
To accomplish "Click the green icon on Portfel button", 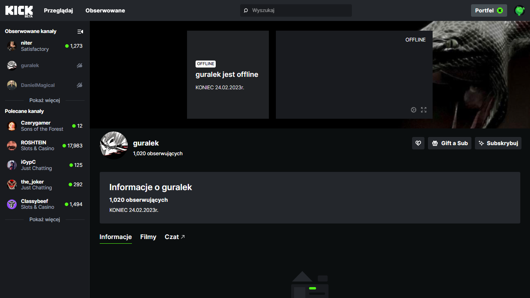I will coord(500,10).
